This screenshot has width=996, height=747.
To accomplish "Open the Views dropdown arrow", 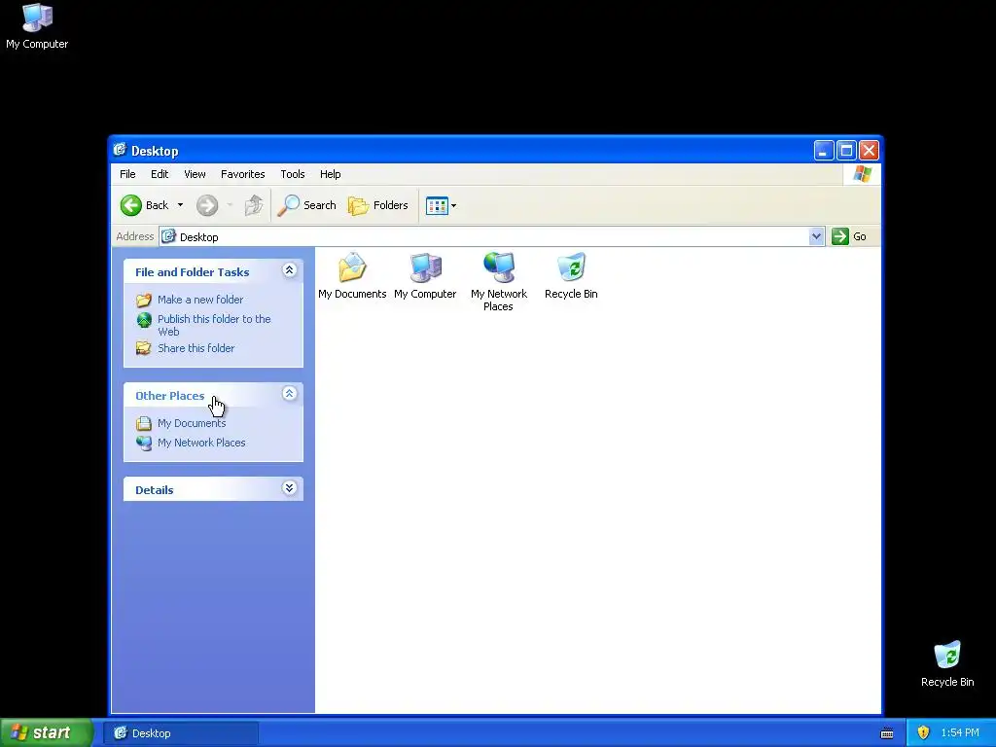I will [x=453, y=206].
